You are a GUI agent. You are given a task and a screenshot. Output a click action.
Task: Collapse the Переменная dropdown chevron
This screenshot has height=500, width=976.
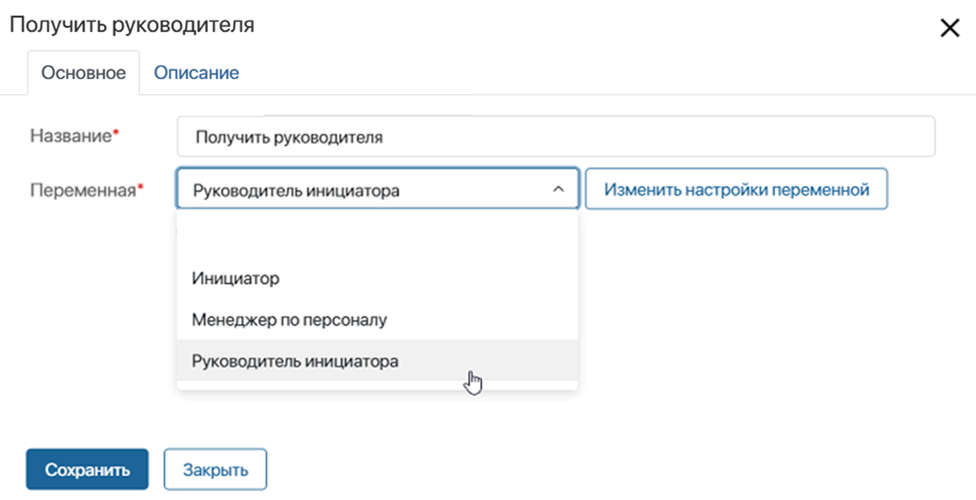(558, 189)
